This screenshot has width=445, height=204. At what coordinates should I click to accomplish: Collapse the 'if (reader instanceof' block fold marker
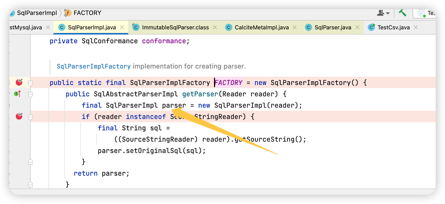(30, 117)
